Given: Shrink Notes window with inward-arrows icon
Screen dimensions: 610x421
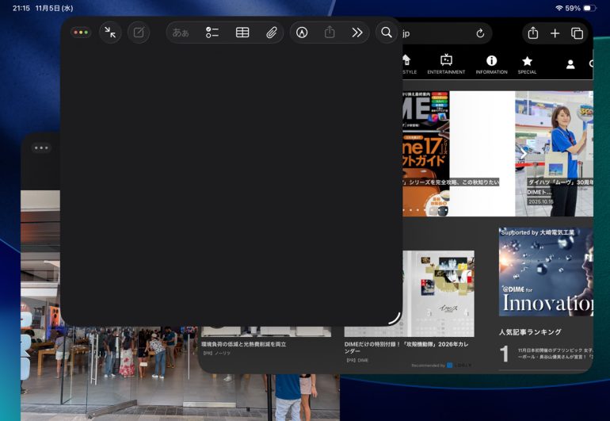Looking at the screenshot, I should [x=110, y=33].
